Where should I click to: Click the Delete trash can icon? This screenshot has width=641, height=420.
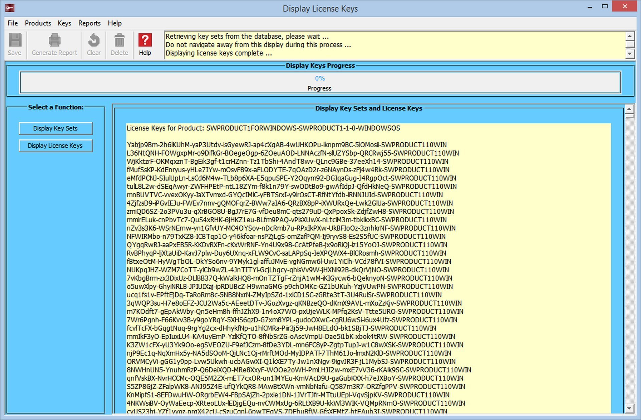click(x=119, y=41)
